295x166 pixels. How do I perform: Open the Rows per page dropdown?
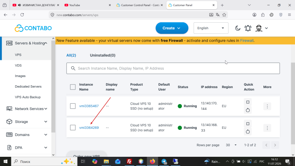[231, 145]
